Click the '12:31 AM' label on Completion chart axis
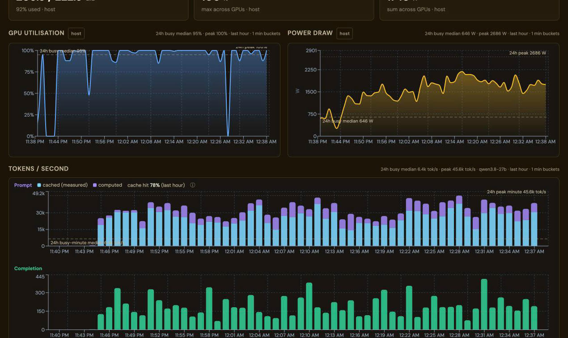This screenshot has height=338, width=568. pos(484,335)
